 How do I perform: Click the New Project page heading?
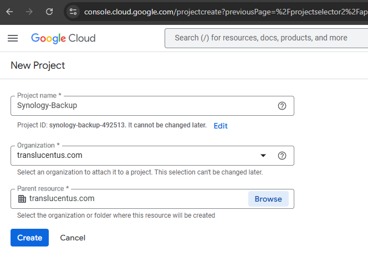pyautogui.click(x=38, y=65)
